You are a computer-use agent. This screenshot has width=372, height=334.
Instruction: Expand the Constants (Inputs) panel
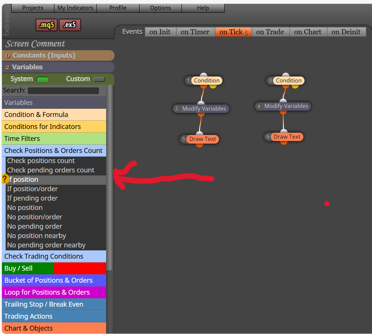[58, 55]
